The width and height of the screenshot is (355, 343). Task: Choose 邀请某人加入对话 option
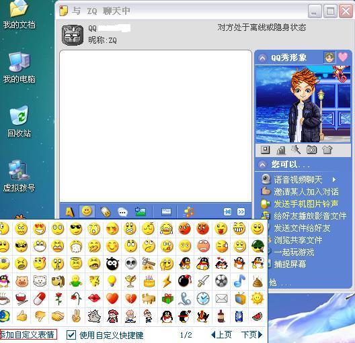tap(306, 192)
